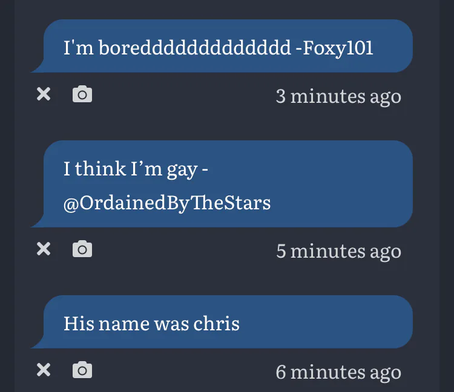Click the -Foxy101 signature text
This screenshot has height=392, width=454.
(x=334, y=48)
